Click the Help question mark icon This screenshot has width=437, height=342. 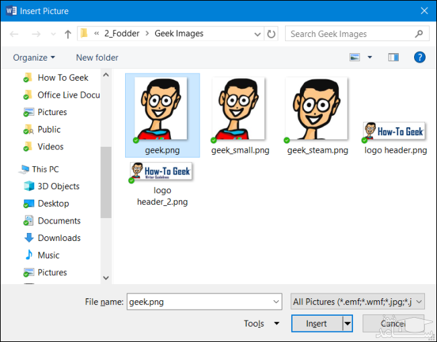click(x=420, y=58)
